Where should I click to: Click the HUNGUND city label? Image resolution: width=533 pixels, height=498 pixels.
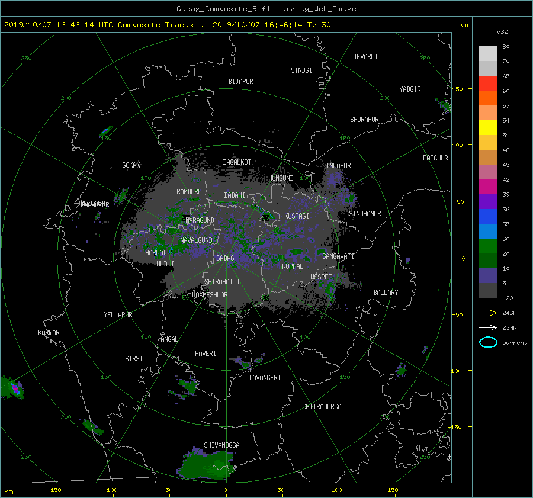click(x=281, y=178)
